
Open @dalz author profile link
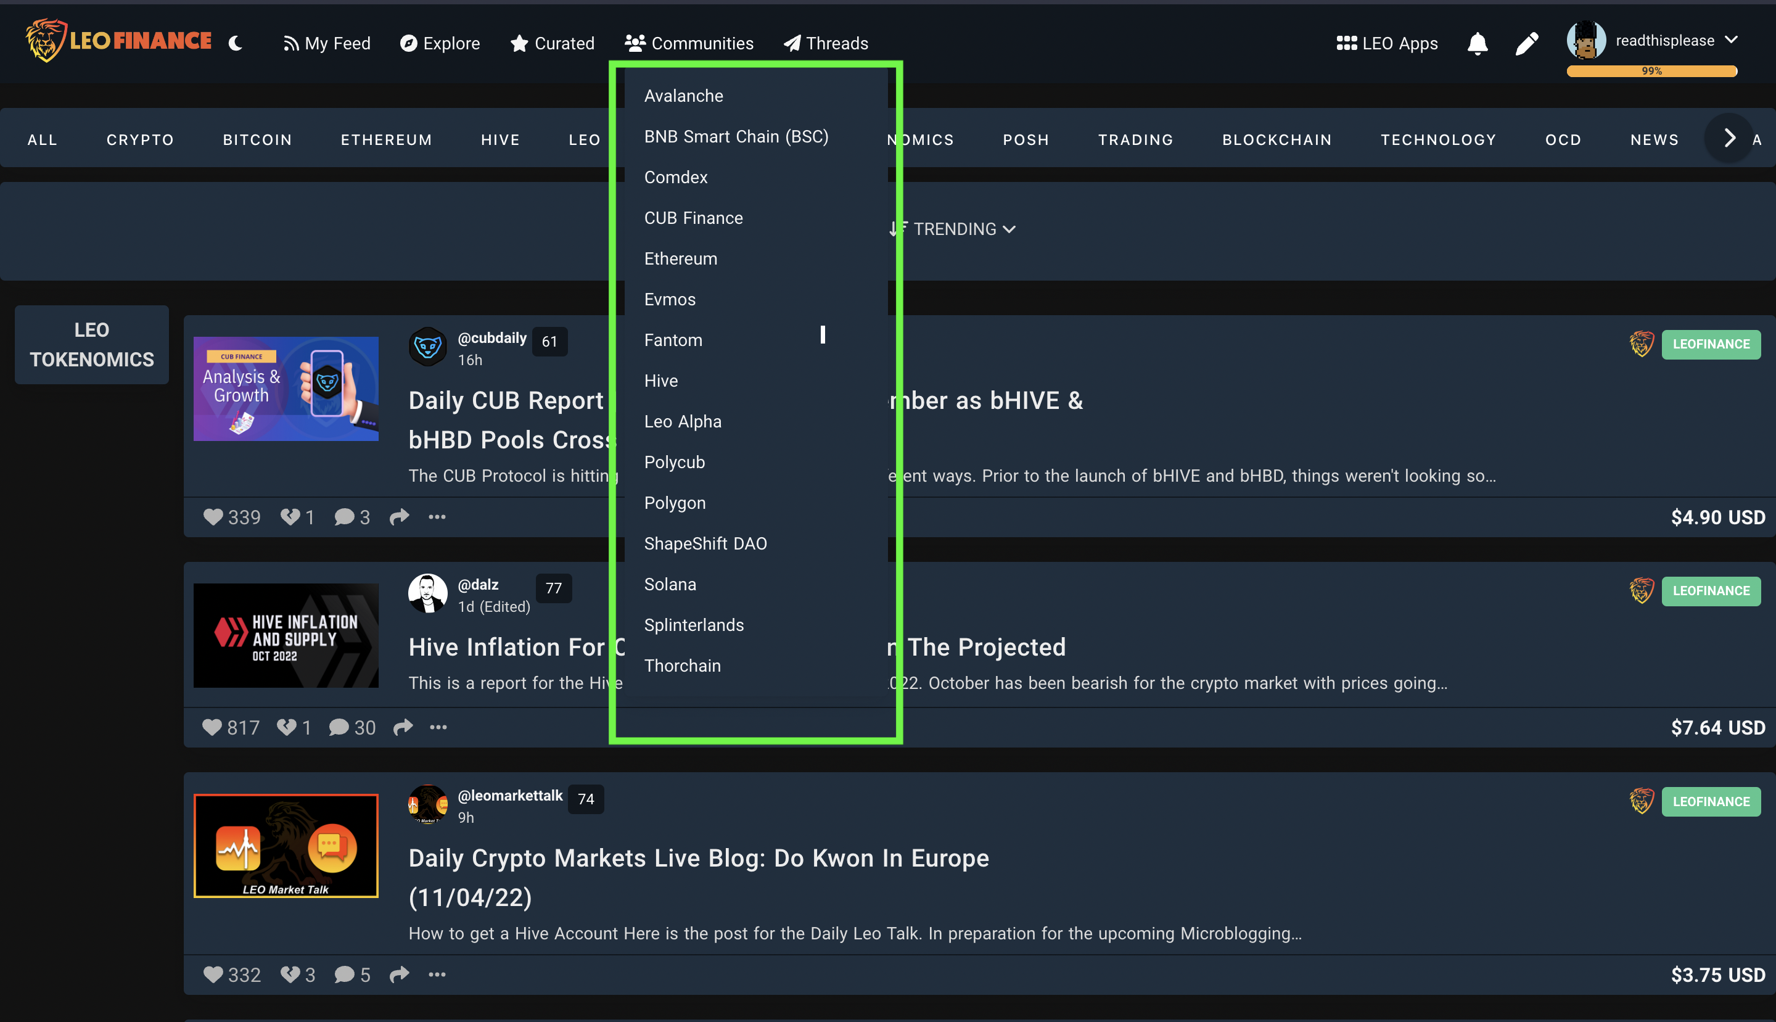478,584
